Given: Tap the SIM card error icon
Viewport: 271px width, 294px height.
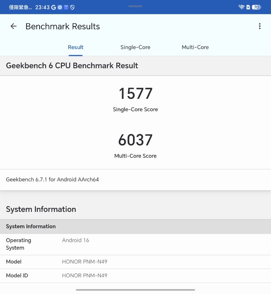Looking at the screenshot, I should click(248, 7).
